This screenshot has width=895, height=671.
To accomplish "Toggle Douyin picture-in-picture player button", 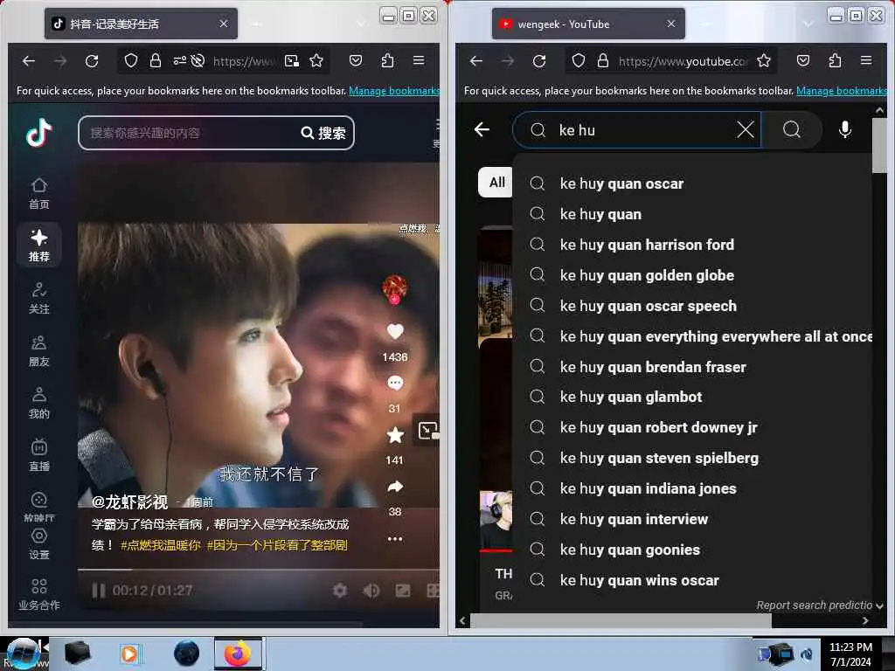I will point(427,430).
